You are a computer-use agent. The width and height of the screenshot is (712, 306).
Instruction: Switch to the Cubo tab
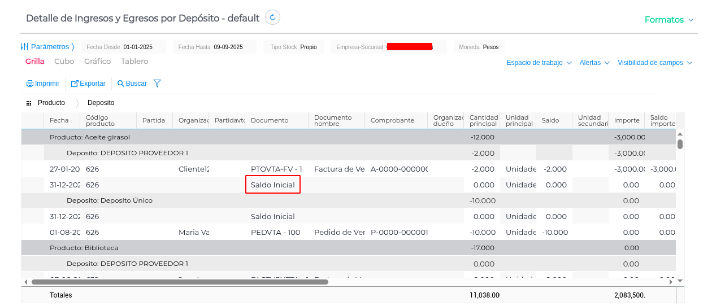(x=64, y=62)
